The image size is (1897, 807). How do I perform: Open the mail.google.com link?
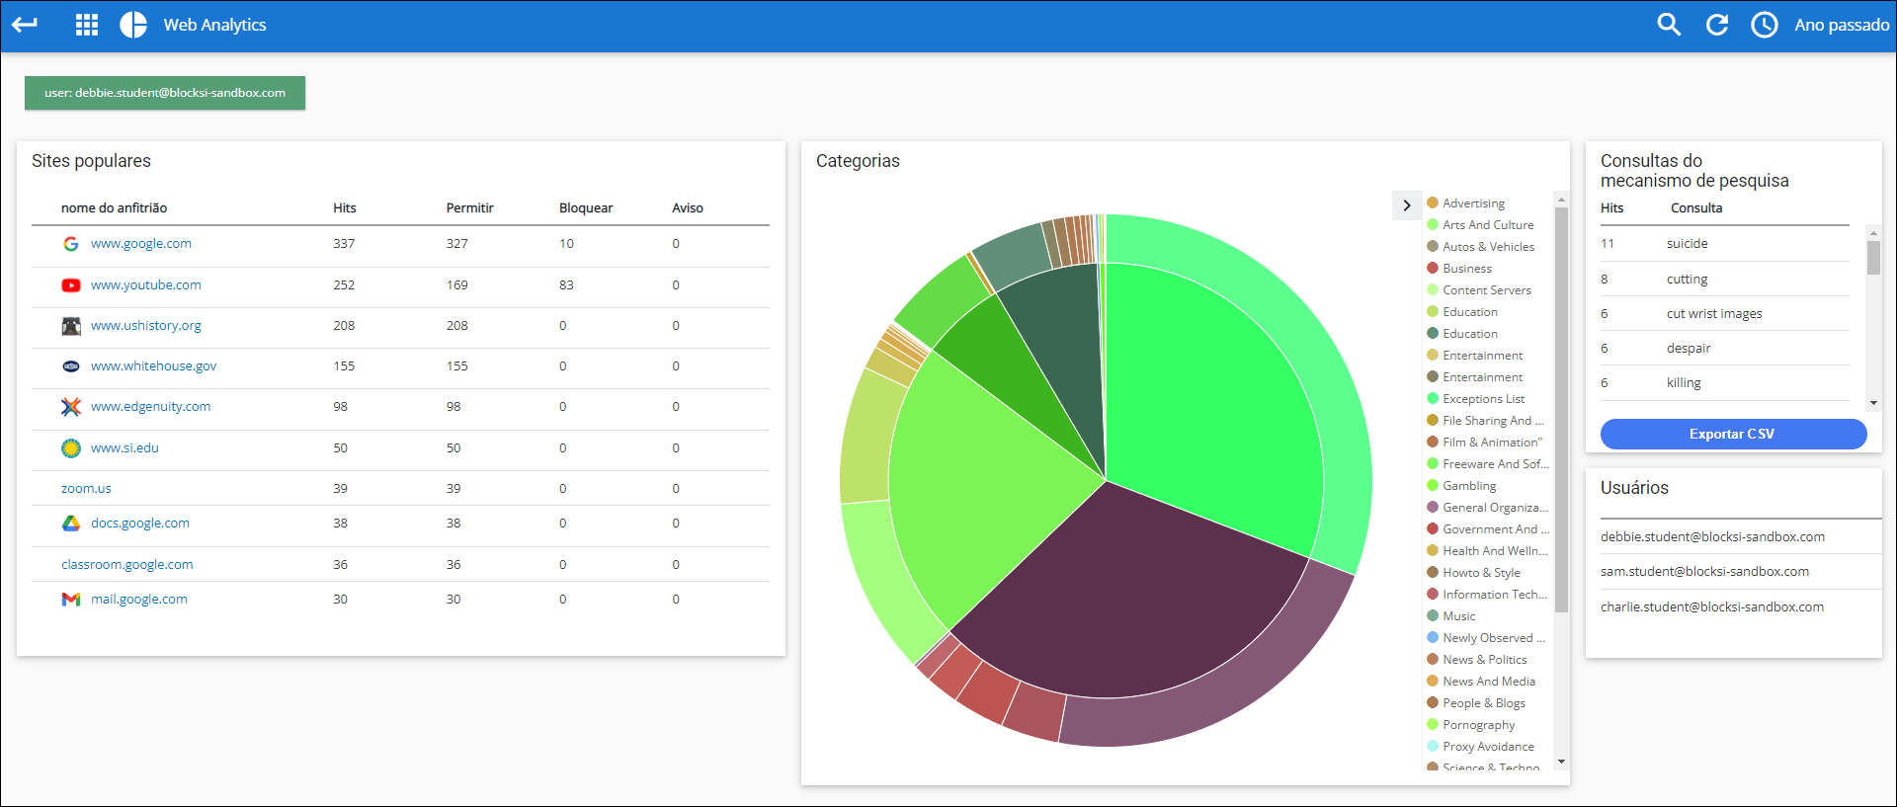[x=139, y=600]
